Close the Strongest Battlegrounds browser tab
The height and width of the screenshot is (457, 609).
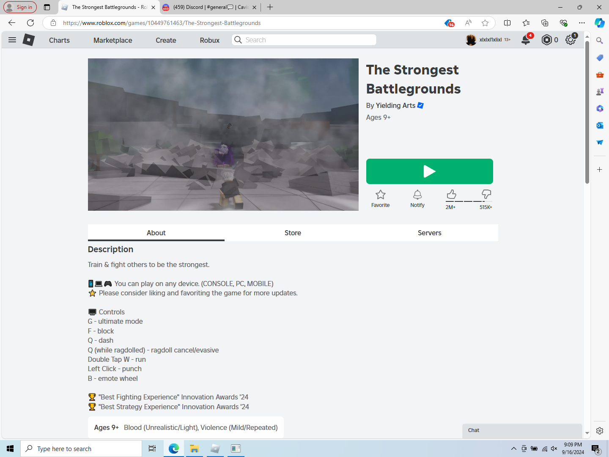pos(153,7)
